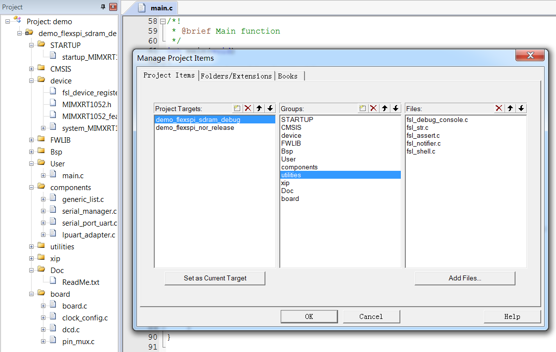Switch to Project Items tab
The width and height of the screenshot is (556, 352).
[x=169, y=75]
